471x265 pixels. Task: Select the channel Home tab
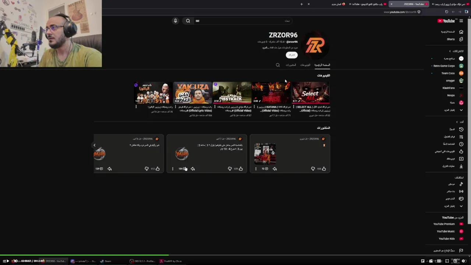pyautogui.click(x=322, y=65)
